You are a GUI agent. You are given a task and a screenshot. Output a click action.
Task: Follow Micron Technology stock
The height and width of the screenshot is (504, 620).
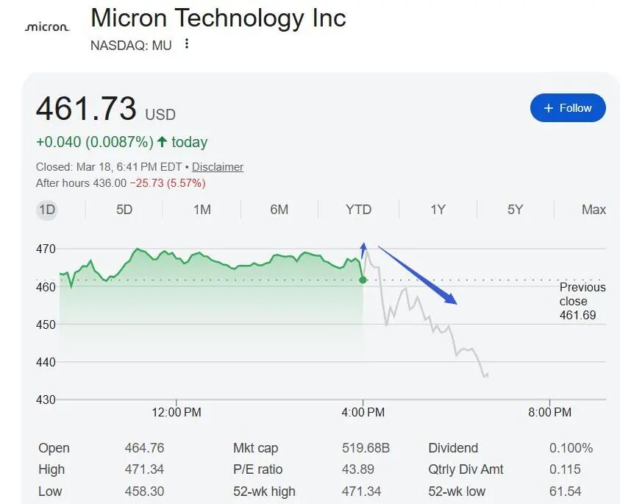coord(568,107)
